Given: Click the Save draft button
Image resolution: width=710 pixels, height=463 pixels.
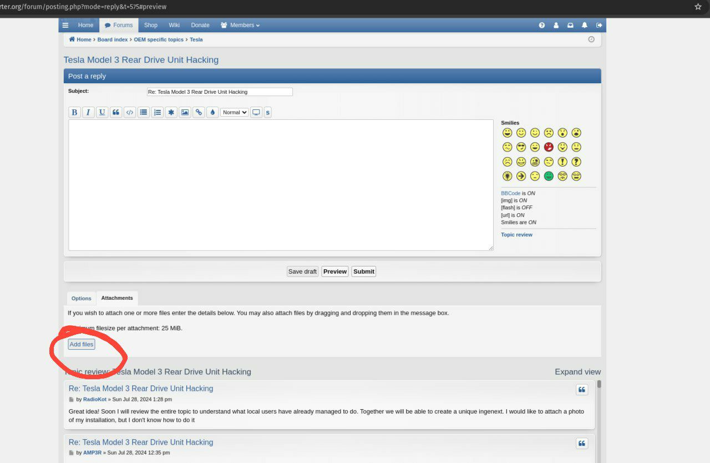Looking at the screenshot, I should (302, 271).
